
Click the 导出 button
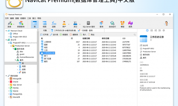tap(91, 35)
